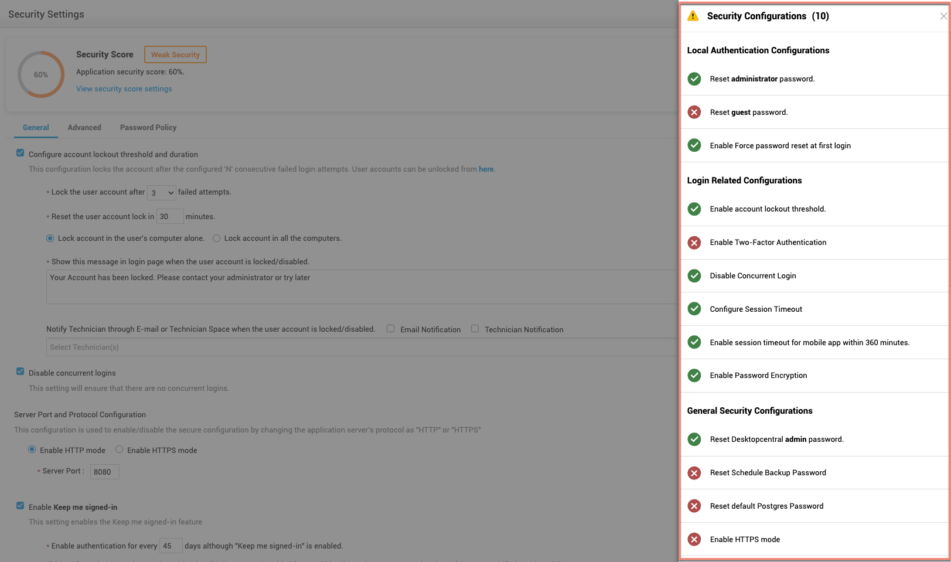
Task: Select the Enable HTTPS mode radio button
Action: [x=120, y=449]
